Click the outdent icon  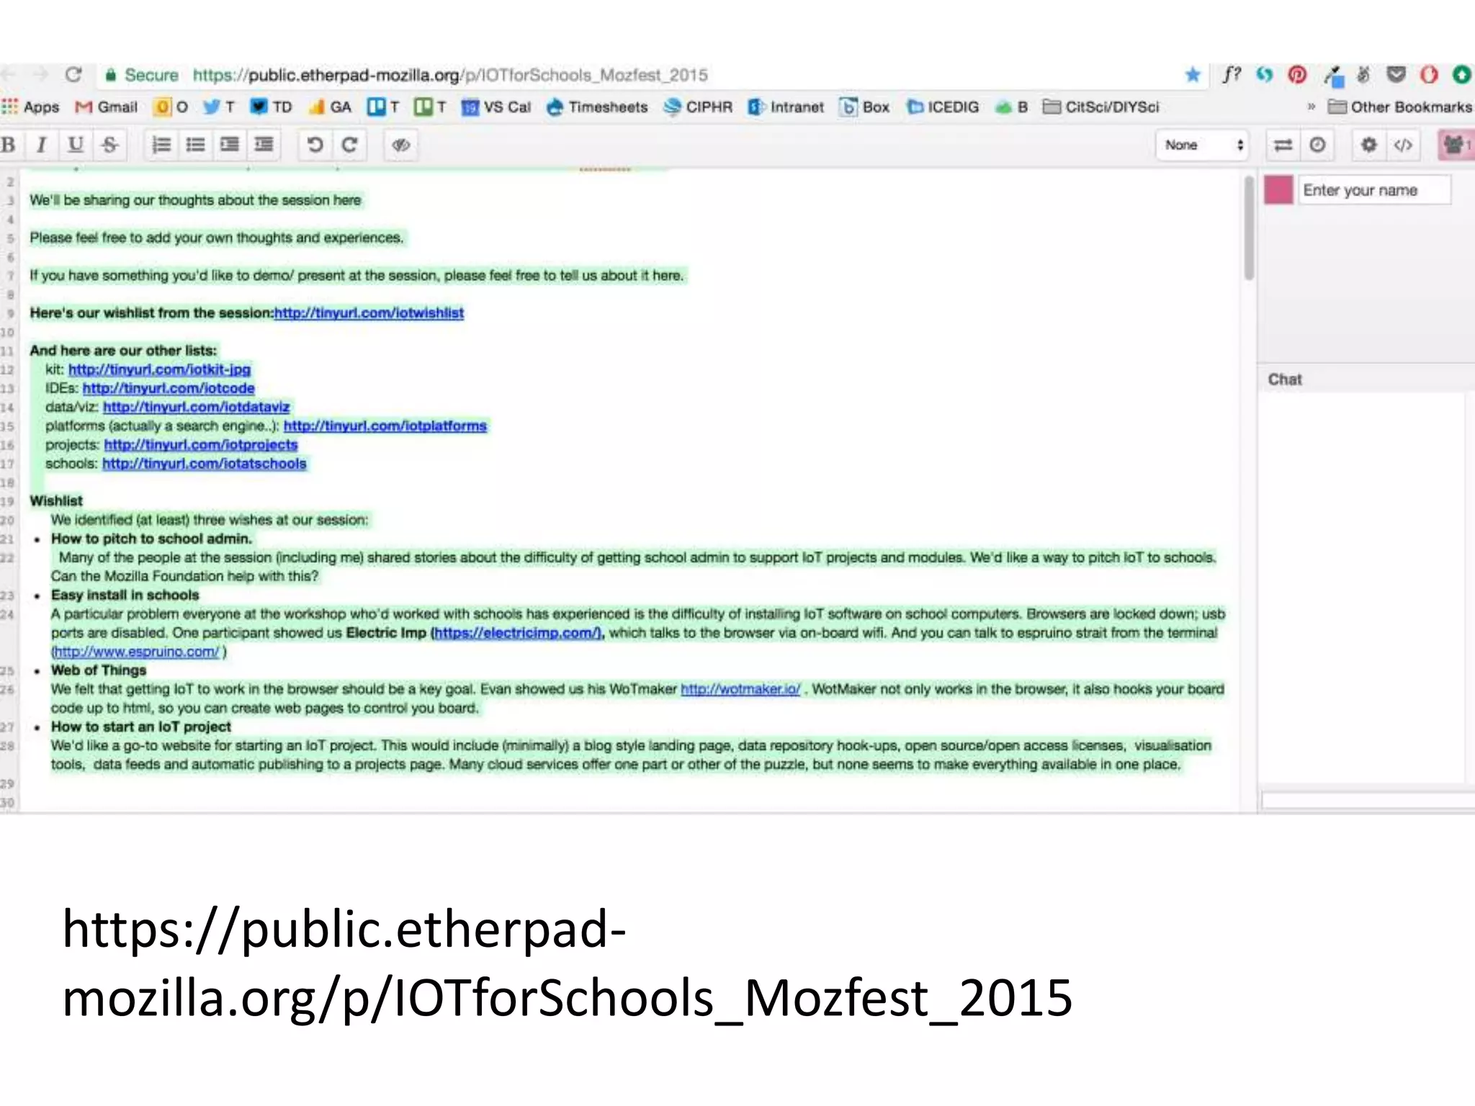(264, 145)
